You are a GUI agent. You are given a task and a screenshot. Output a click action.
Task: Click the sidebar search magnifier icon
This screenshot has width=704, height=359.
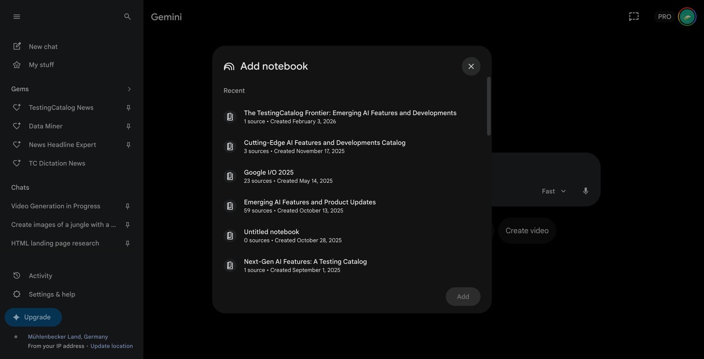(127, 17)
